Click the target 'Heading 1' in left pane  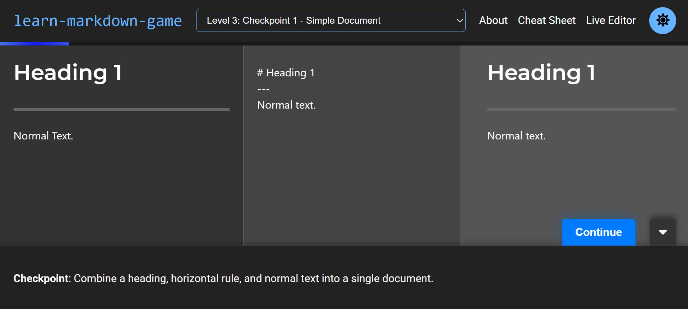(68, 73)
